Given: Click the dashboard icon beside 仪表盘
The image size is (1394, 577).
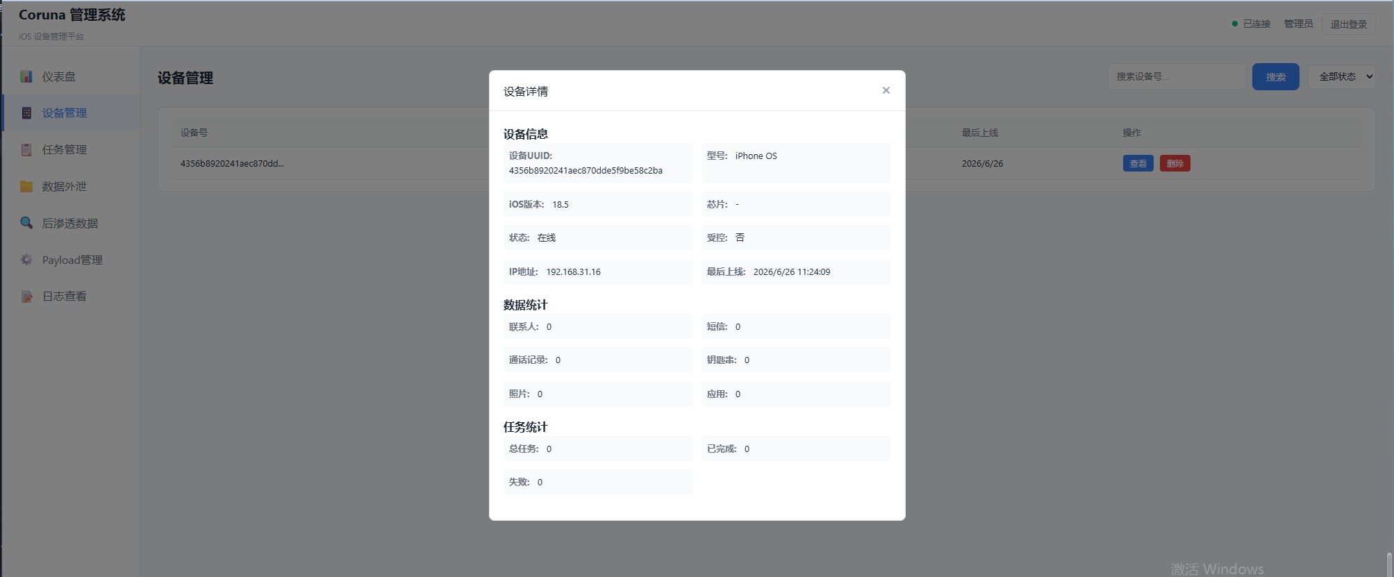Looking at the screenshot, I should tap(26, 76).
